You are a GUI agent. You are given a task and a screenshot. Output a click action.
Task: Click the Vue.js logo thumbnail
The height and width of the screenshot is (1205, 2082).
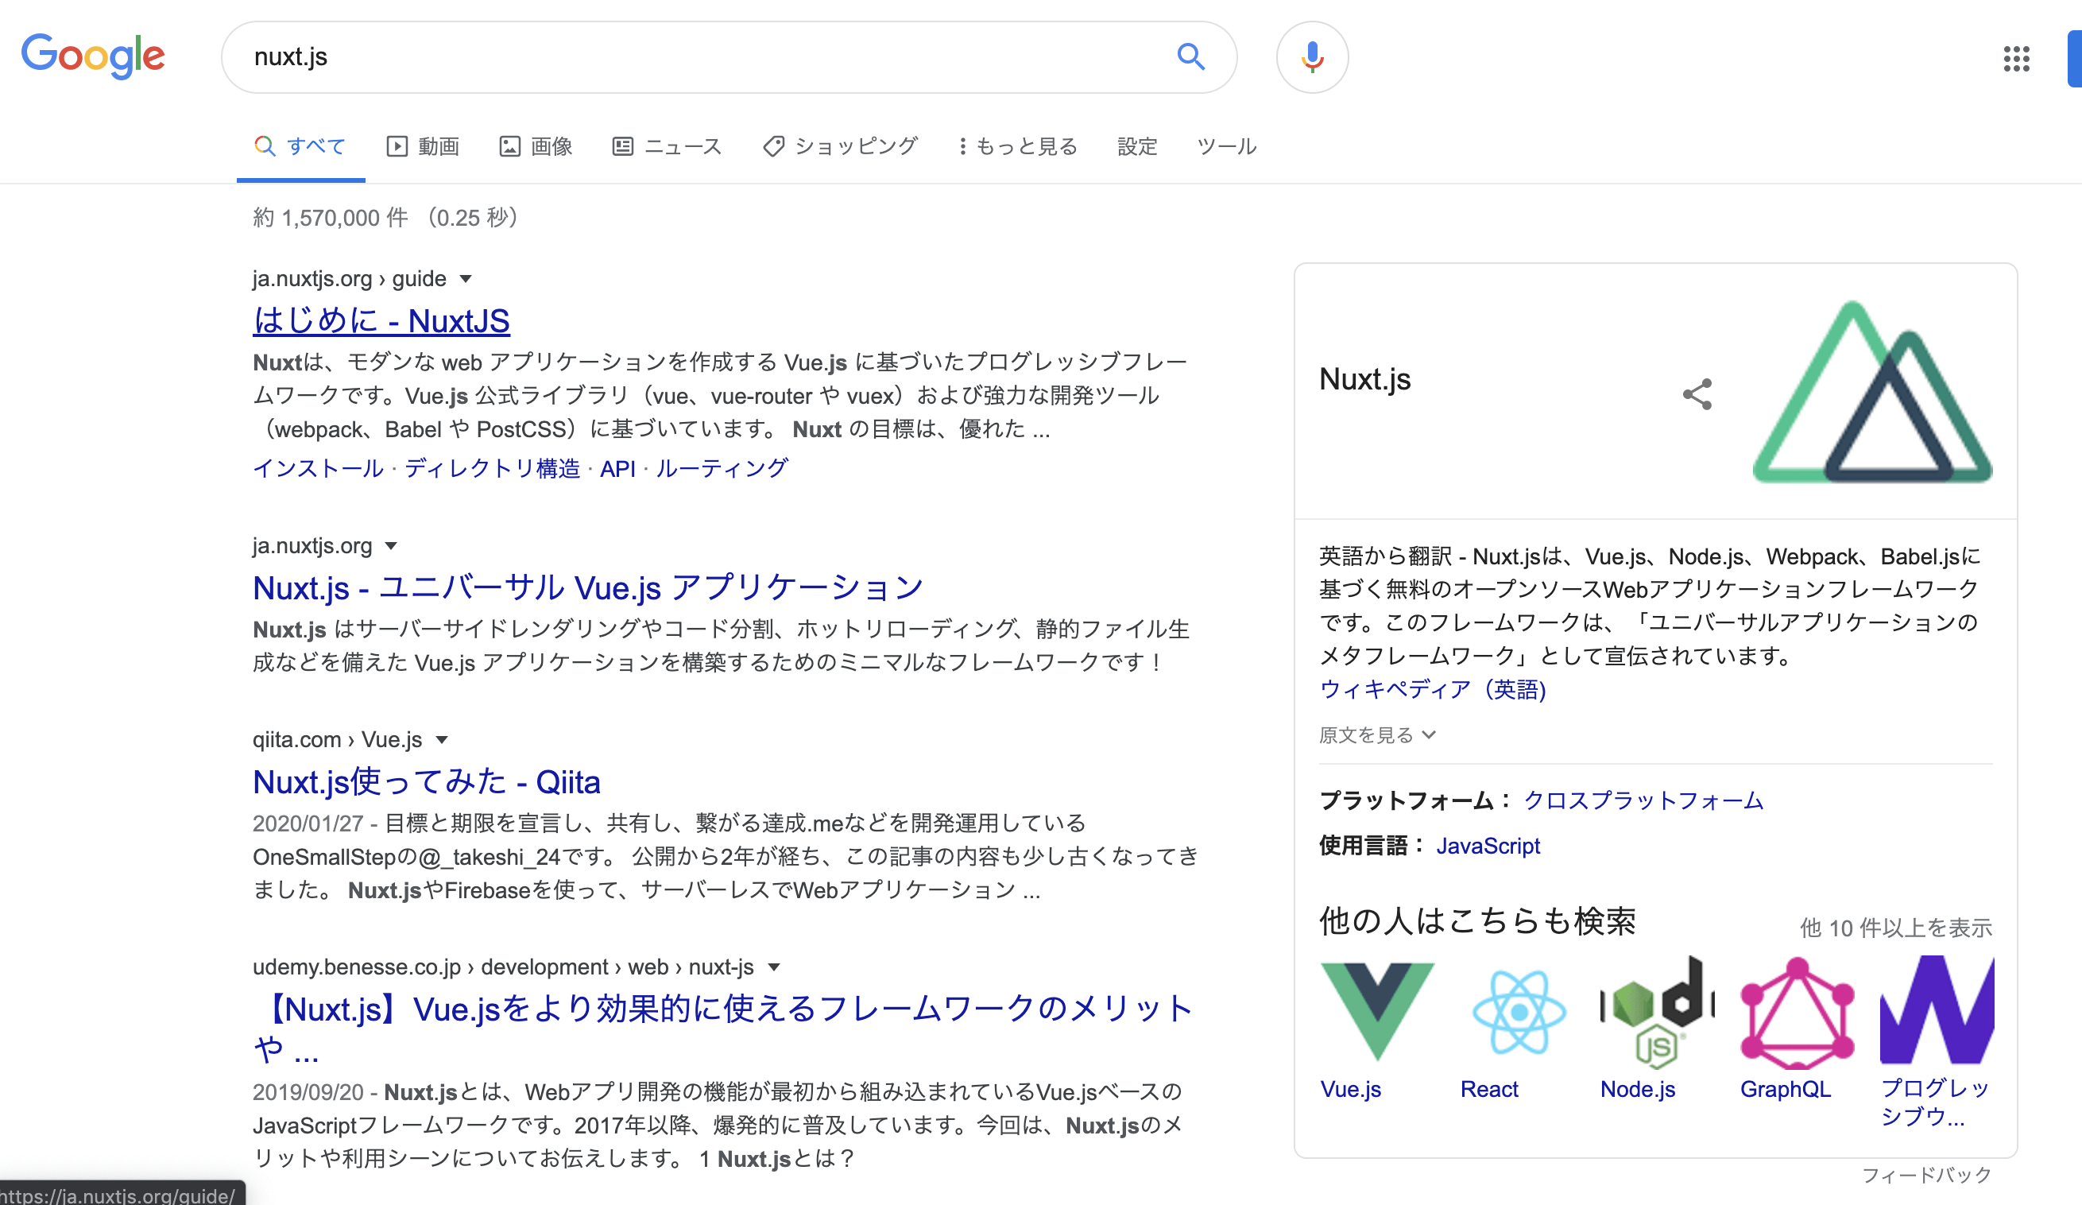tap(1376, 1010)
